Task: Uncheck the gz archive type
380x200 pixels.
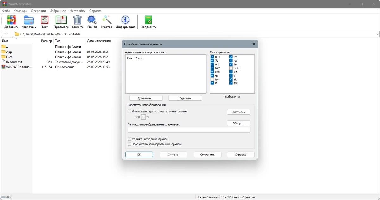Action: pos(212,76)
